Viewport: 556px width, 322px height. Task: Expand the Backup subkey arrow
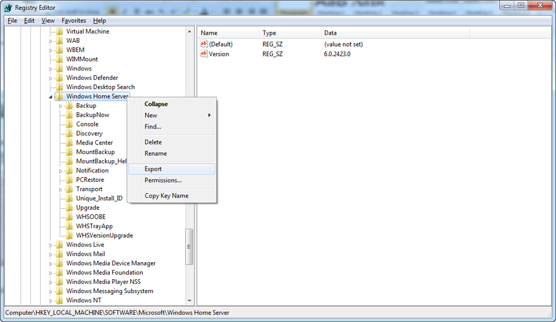point(60,106)
